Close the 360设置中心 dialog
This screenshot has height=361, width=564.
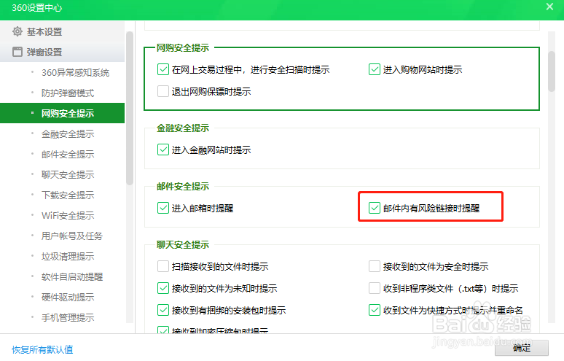click(x=549, y=7)
